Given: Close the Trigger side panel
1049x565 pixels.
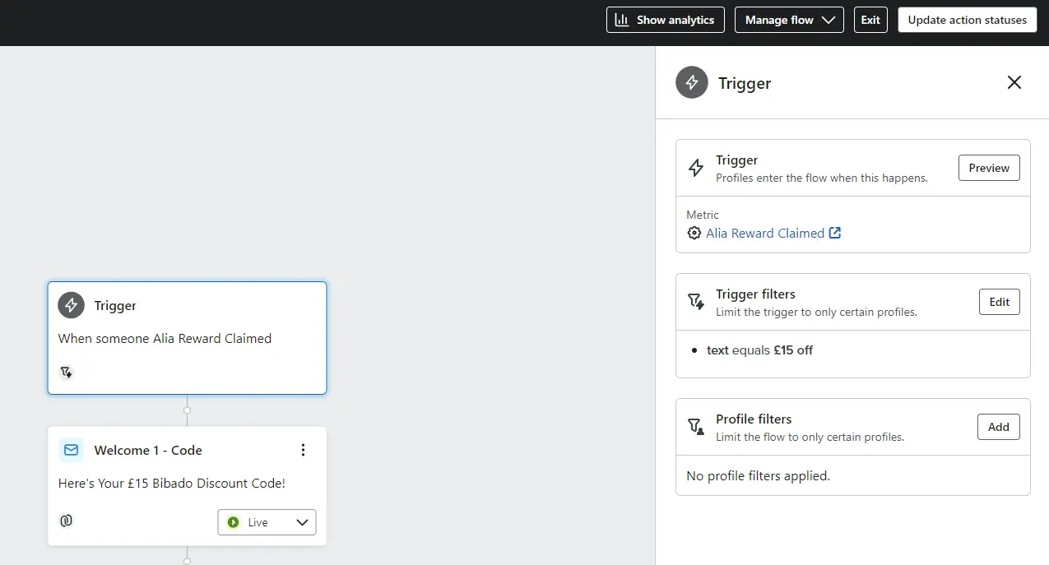Looking at the screenshot, I should (1014, 82).
